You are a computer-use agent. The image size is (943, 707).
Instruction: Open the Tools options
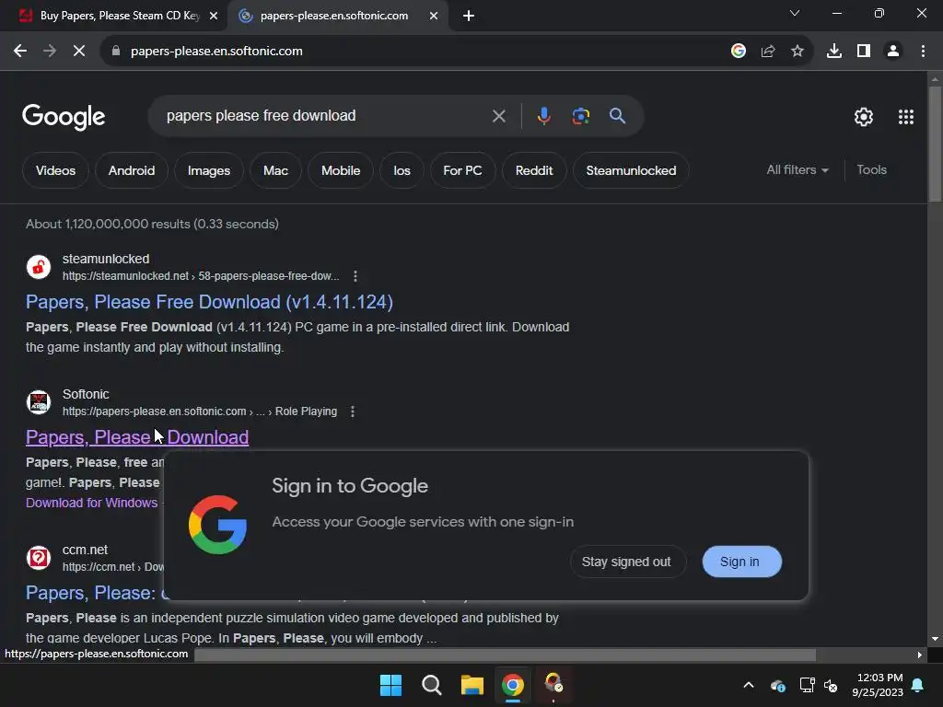pos(871,170)
